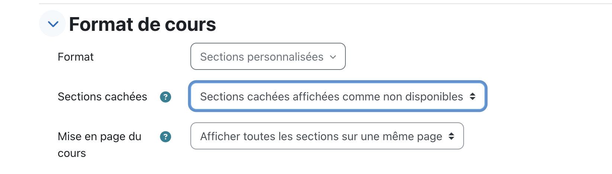
Task: Open the Format dropdown menu
Action: pyautogui.click(x=268, y=57)
